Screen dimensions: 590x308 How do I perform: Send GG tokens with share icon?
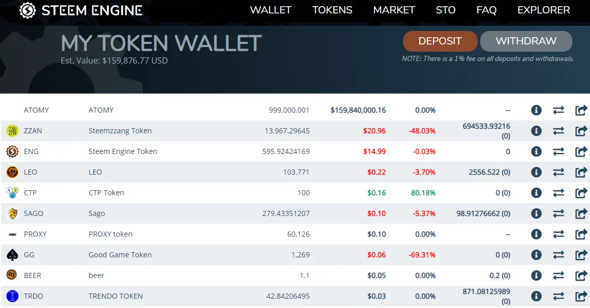(581, 255)
